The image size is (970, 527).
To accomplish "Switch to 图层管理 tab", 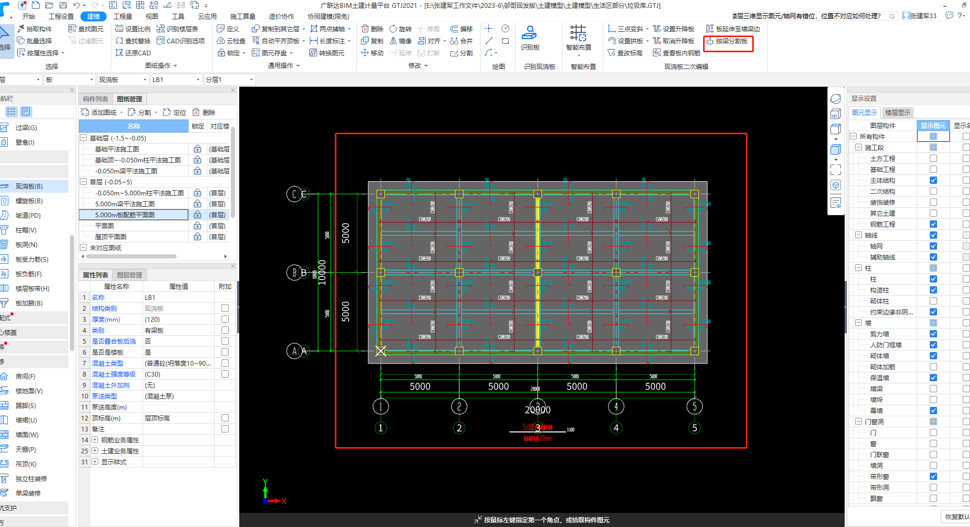I will coord(130,275).
